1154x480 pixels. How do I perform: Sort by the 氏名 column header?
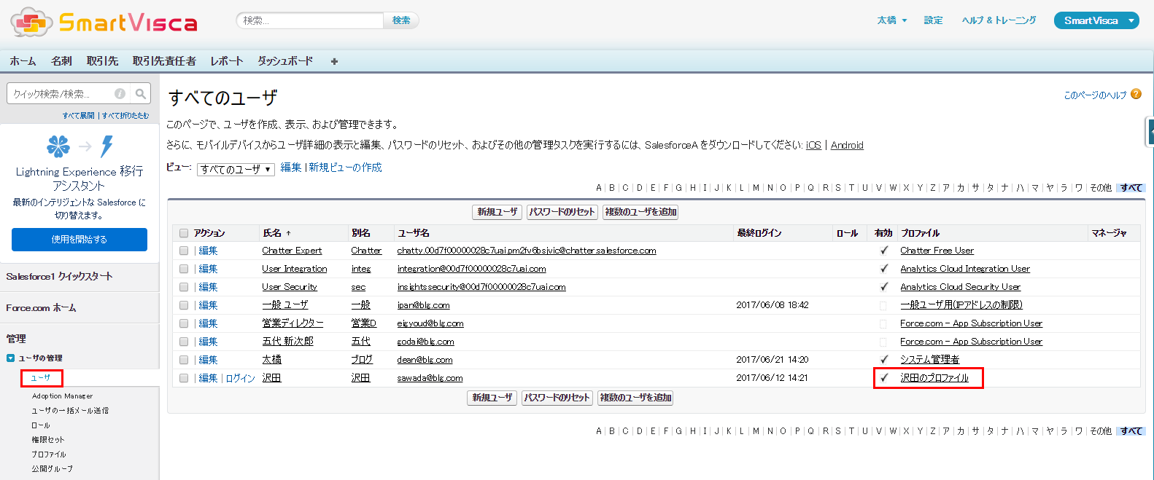tap(276, 233)
